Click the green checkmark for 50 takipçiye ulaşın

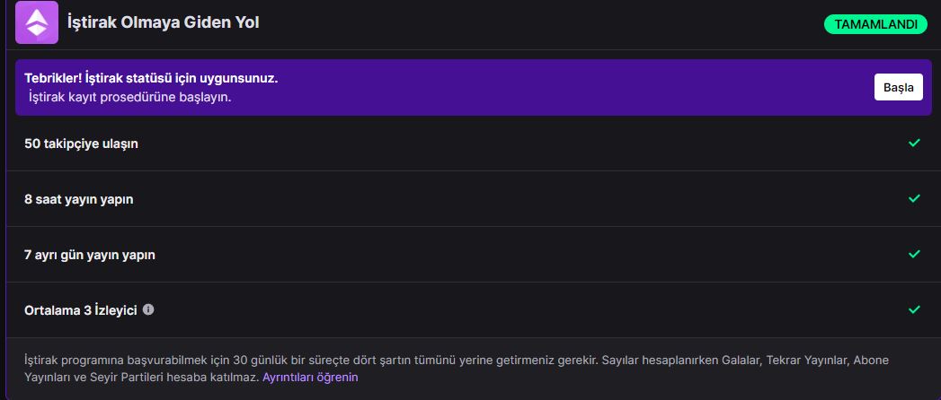(x=914, y=143)
